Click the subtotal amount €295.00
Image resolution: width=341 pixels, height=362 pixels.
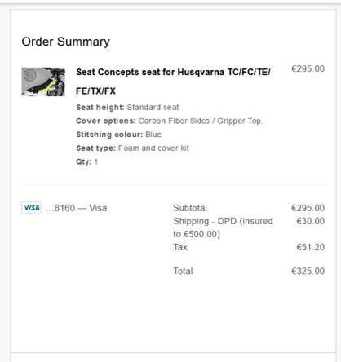(x=308, y=208)
